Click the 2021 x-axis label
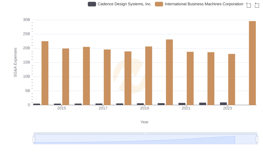Screen dimensions: 263x152 pyautogui.click(x=186, y=108)
